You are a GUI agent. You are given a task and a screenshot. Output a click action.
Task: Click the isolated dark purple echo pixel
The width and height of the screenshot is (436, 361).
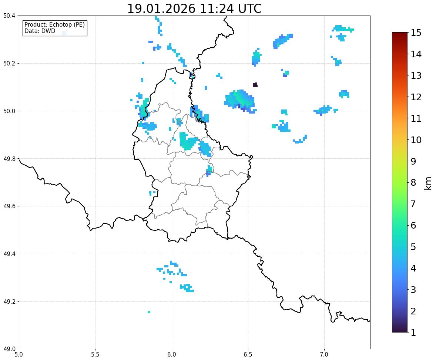(255, 85)
